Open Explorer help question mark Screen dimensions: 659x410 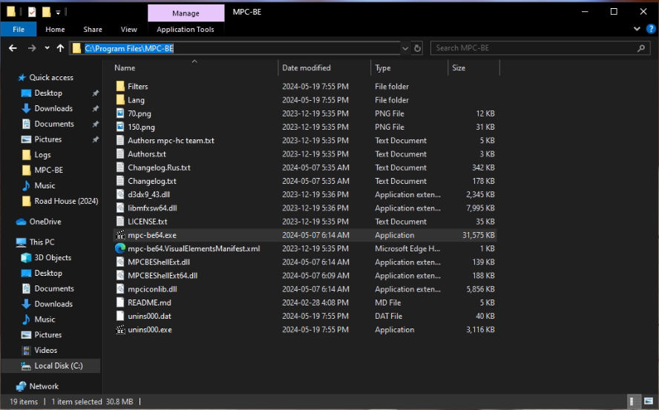(x=651, y=29)
